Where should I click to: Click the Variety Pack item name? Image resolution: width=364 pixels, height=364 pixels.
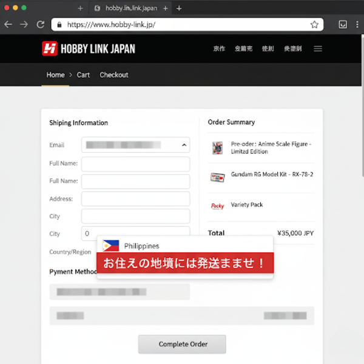tap(247, 205)
